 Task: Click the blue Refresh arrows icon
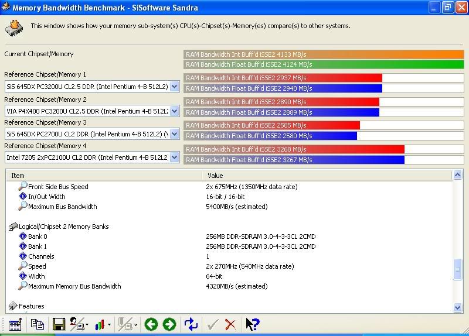(x=191, y=324)
